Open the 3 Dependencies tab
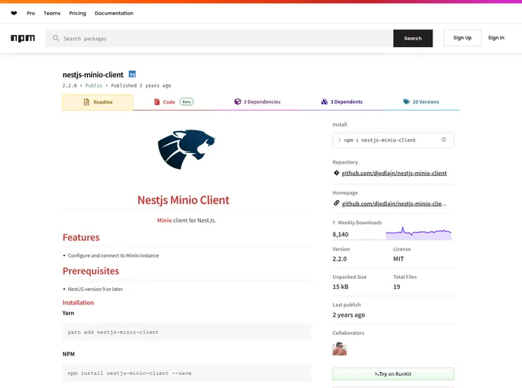This screenshot has height=388, width=522. coord(257,102)
